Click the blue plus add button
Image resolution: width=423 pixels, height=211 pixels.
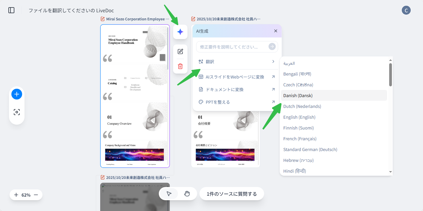pos(17,94)
